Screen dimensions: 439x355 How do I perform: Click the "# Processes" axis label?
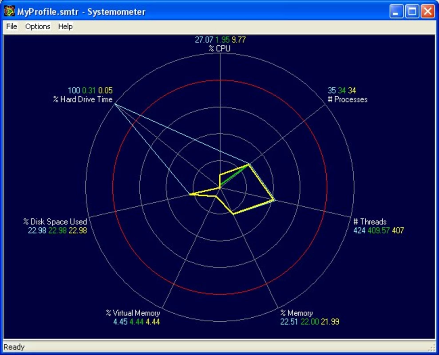pyautogui.click(x=348, y=99)
